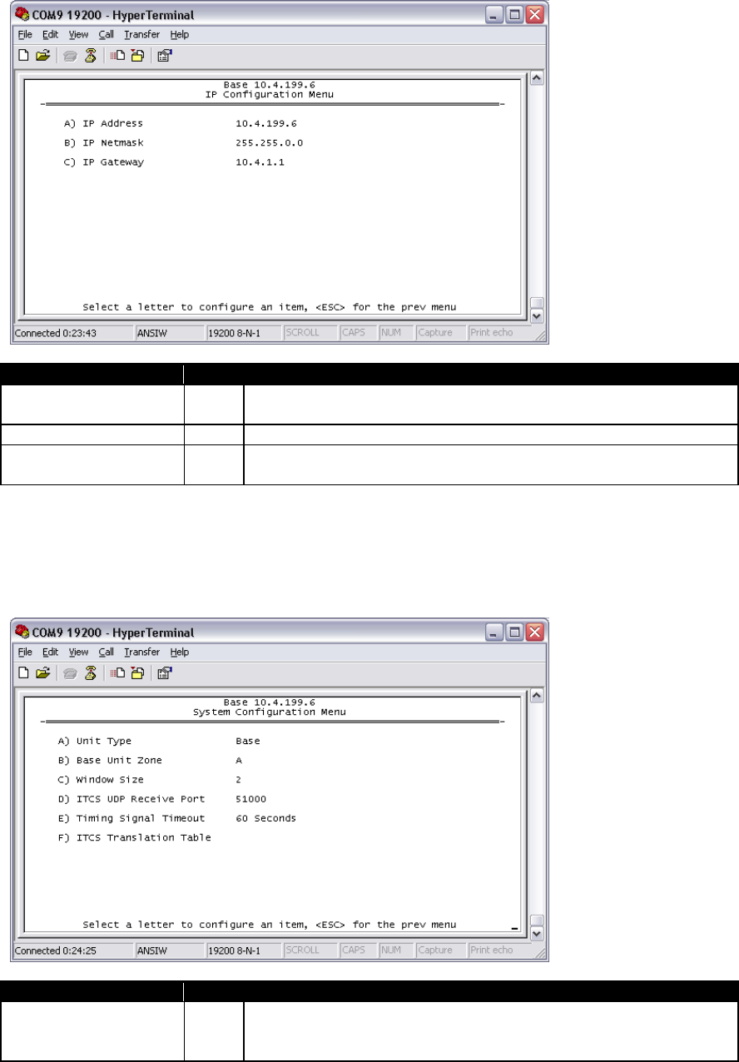
Task: Maximize the IP Configuration HyperTerminal window
Action: (x=516, y=16)
